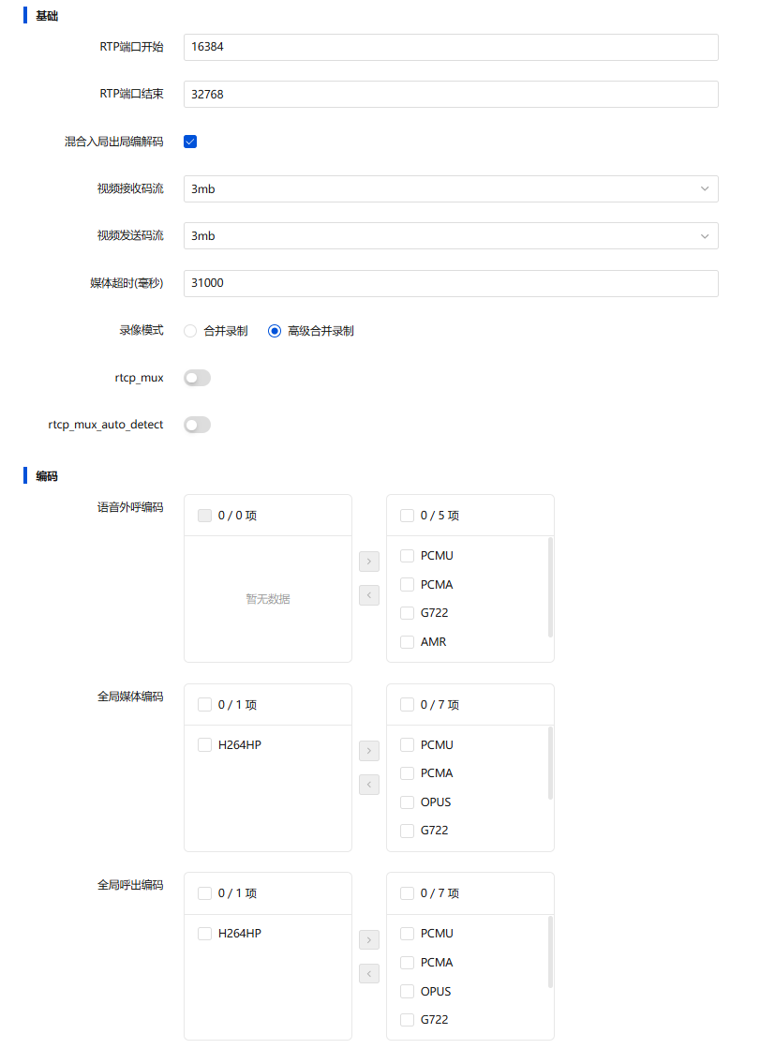This screenshot has width=760, height=1049.
Task: Focus the 媒体超时(毫秒) input field
Action: click(x=451, y=283)
